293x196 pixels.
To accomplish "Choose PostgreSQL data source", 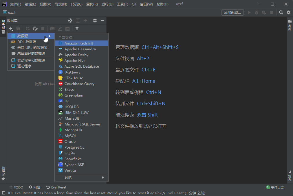I will [x=81, y=147].
